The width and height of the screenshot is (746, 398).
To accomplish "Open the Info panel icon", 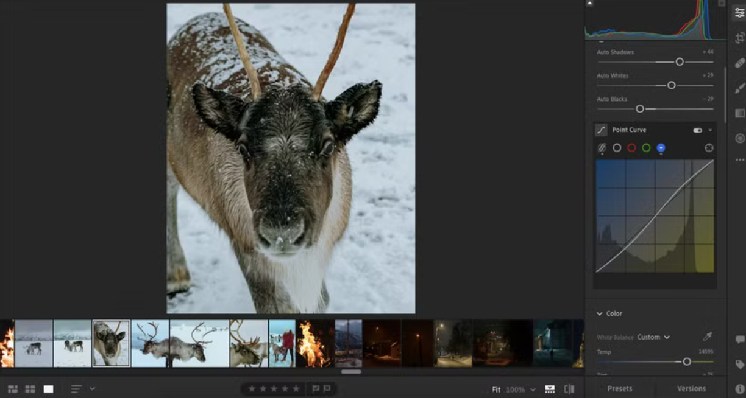I will click(739, 388).
